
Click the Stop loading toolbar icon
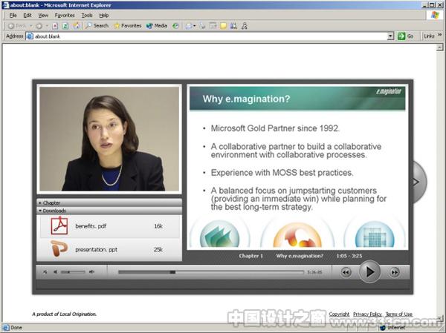55,26
